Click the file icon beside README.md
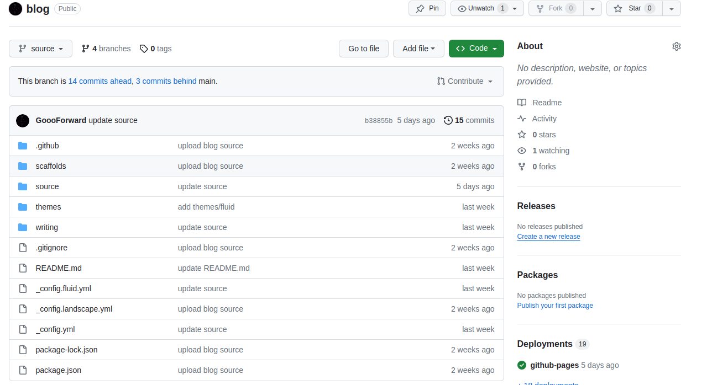This screenshot has height=385, width=707. point(23,268)
